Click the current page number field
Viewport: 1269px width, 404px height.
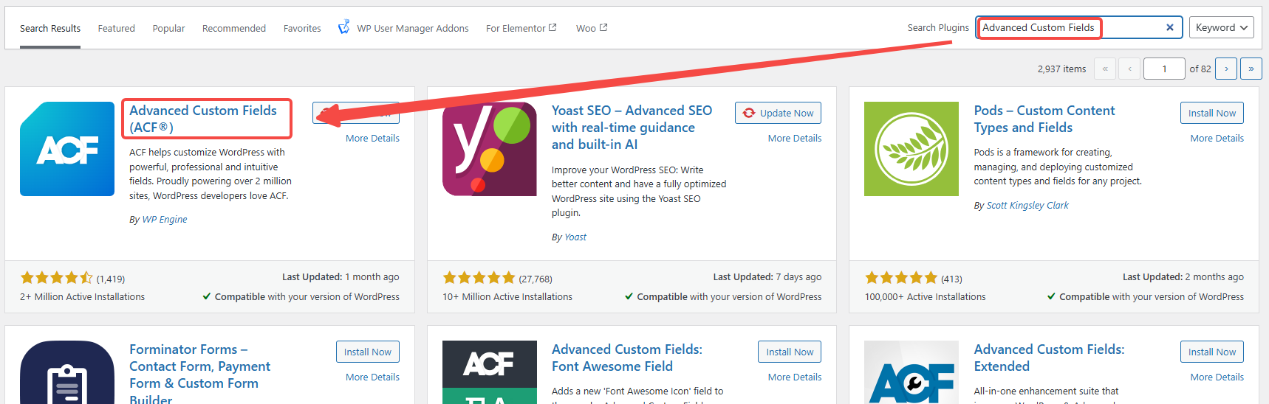(x=1163, y=69)
